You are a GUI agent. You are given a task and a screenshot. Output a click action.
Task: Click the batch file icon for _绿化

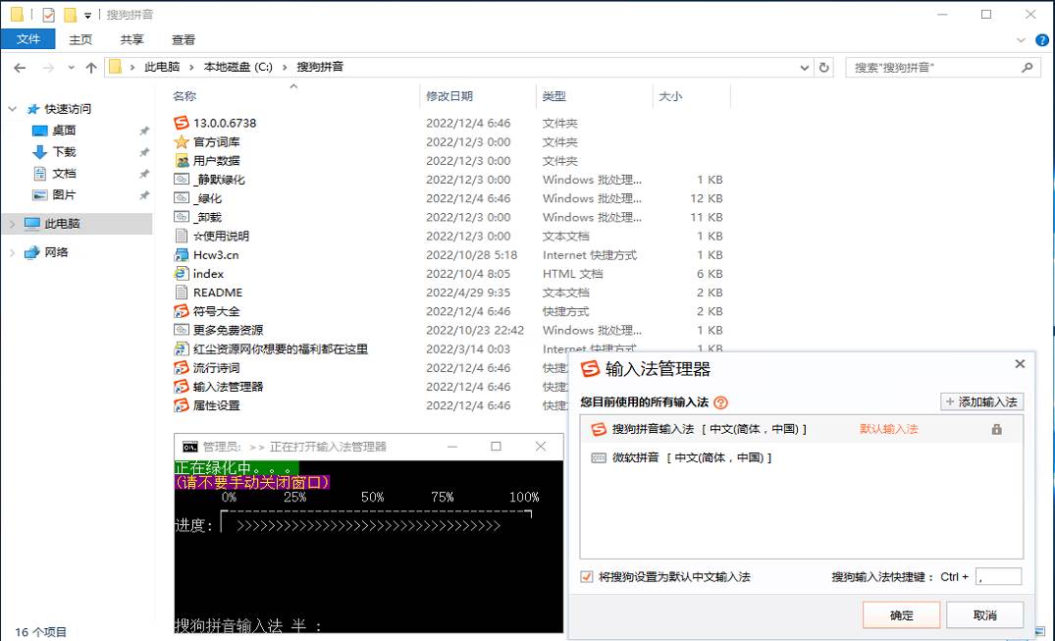[181, 198]
